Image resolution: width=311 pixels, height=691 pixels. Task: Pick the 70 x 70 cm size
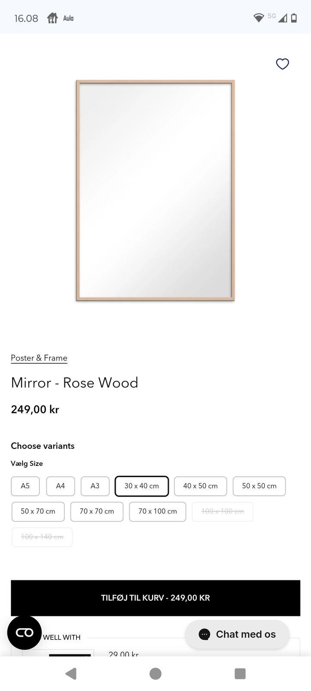point(97,511)
